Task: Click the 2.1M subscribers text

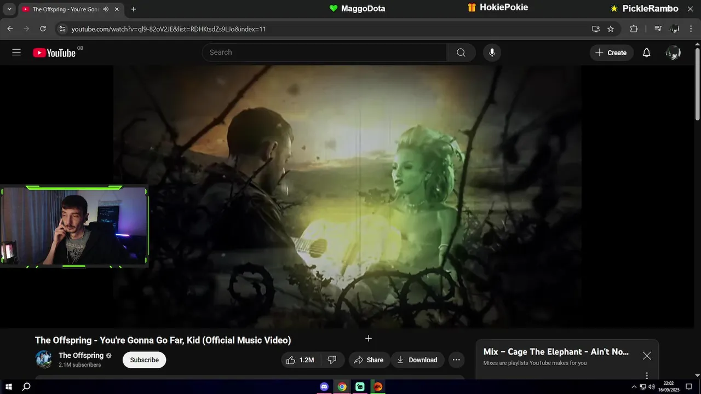Action: click(80, 365)
